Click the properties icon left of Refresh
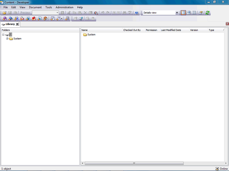Image resolution: width=229 pixels, height=171 pixels. [201, 13]
